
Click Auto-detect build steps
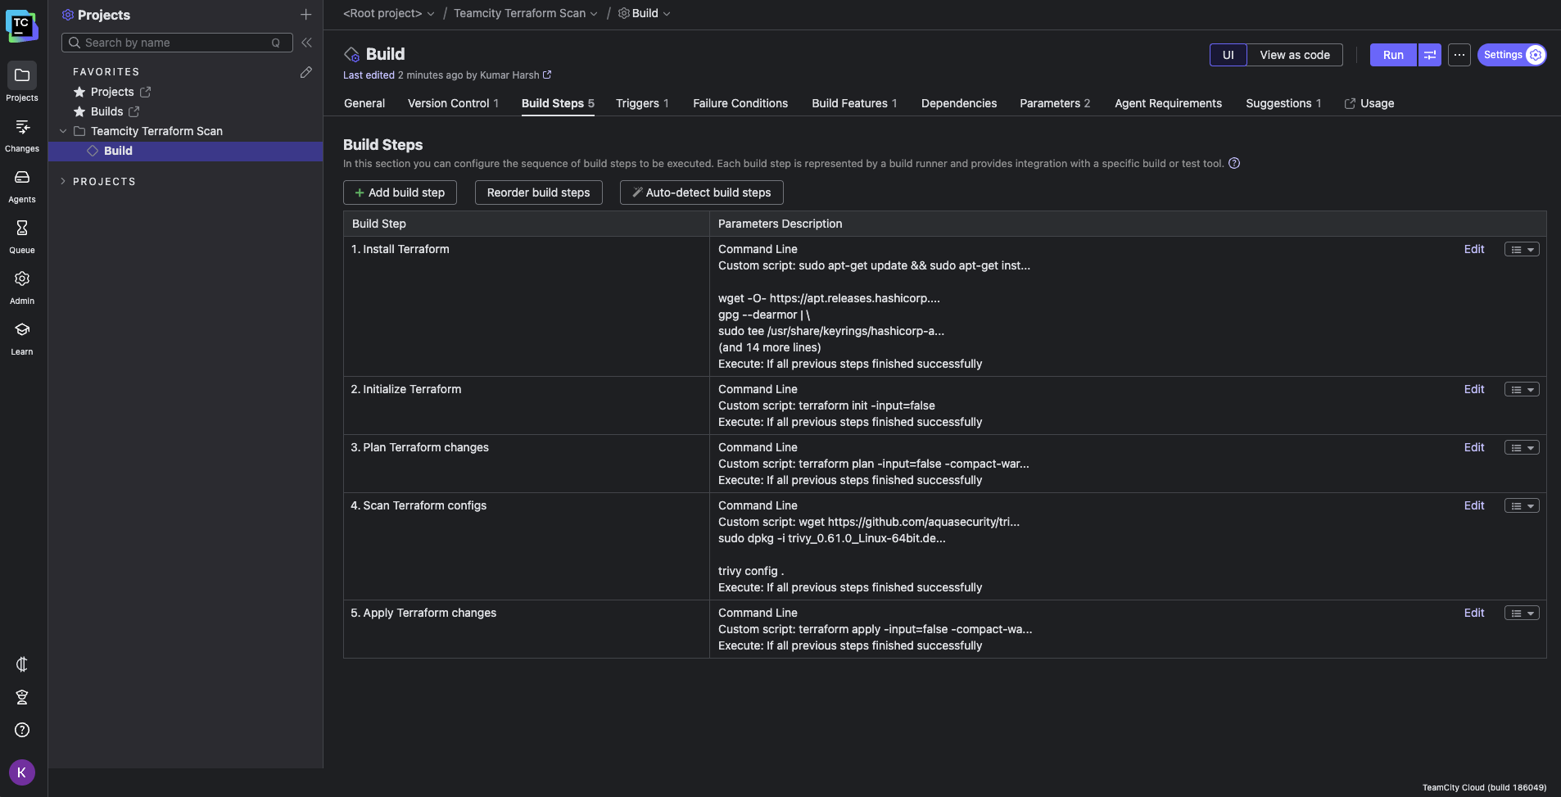(701, 192)
